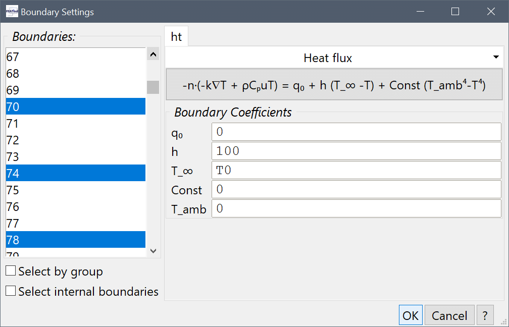The width and height of the screenshot is (509, 327).
Task: Click the question mark help button
Action: coord(485,316)
